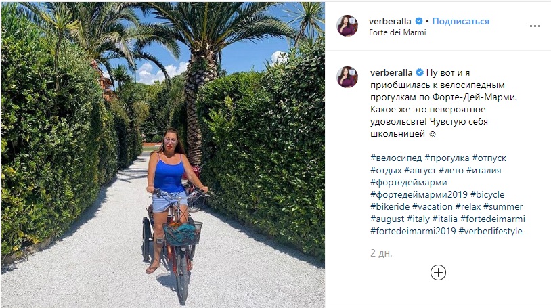551x308 pixels.
Task: Open the #italia hashtag
Action: tap(445, 219)
